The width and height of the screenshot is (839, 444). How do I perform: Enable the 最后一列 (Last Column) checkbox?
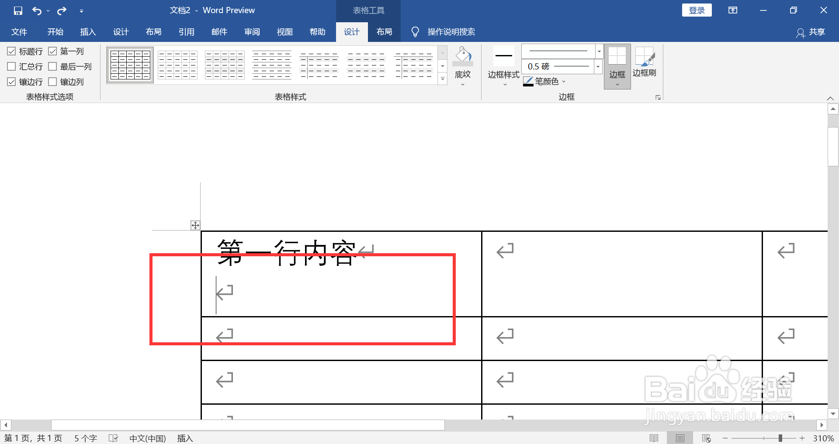[x=53, y=66]
